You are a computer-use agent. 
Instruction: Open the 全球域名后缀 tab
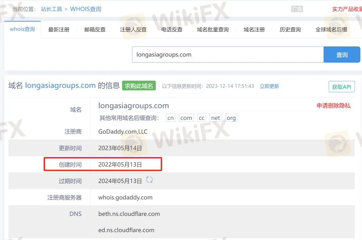pos(331,29)
